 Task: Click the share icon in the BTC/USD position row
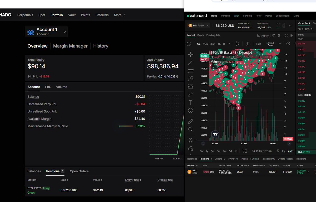coord(308,172)
